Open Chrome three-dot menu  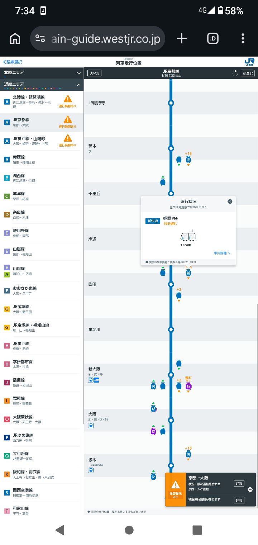click(243, 38)
